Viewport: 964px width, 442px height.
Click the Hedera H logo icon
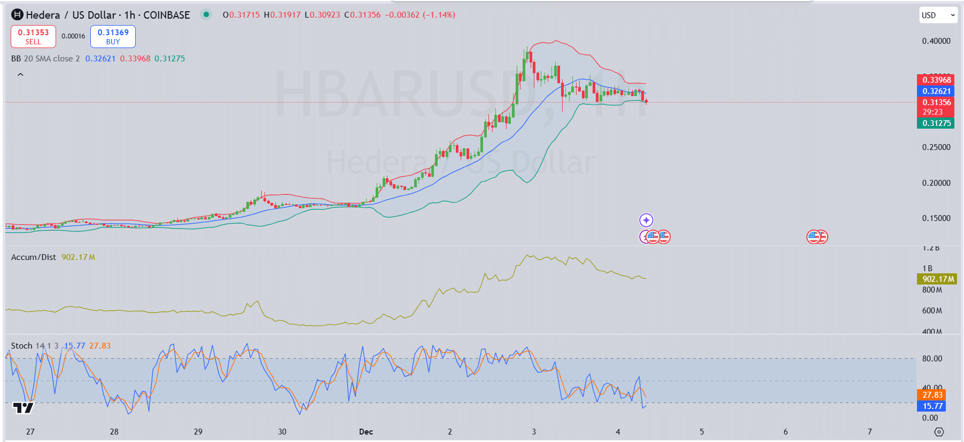point(18,15)
